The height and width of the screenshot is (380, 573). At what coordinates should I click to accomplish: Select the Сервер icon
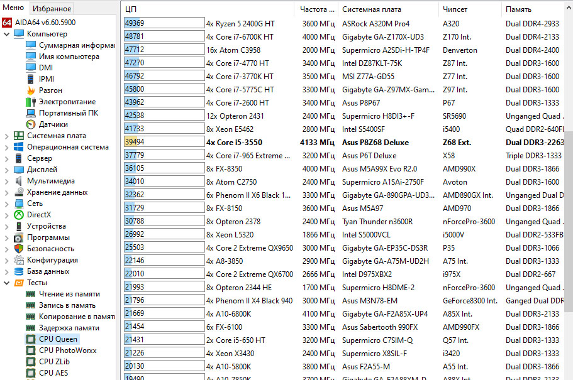point(19,158)
